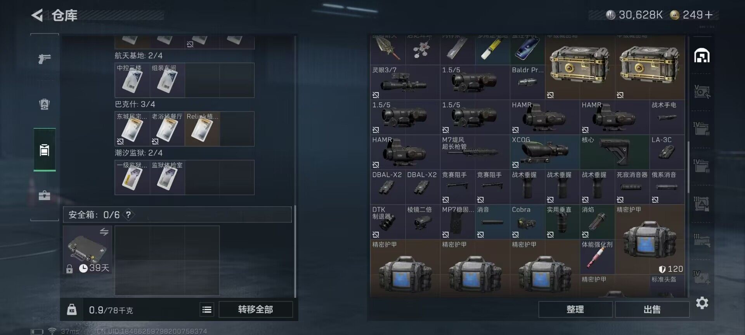745x335 pixels.
Task: Click the stash grid vertical scrollbar
Action: 688,167
